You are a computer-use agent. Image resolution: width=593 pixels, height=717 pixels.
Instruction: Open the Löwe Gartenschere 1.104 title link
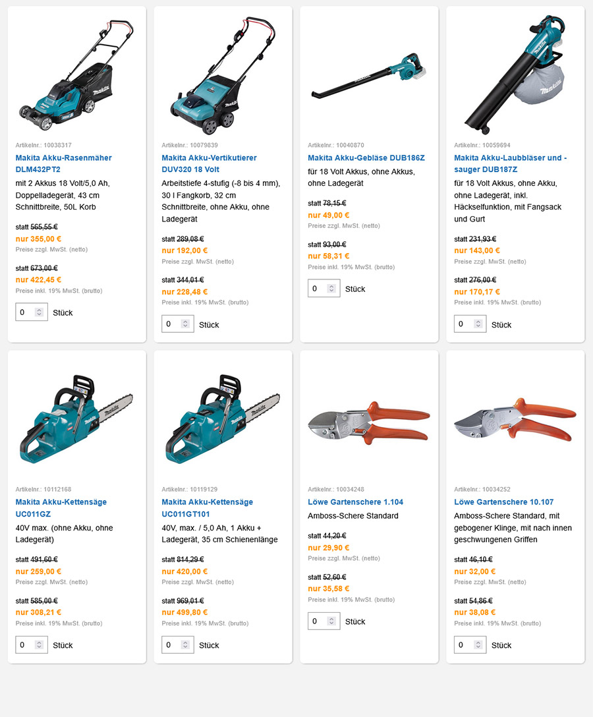pyautogui.click(x=355, y=502)
